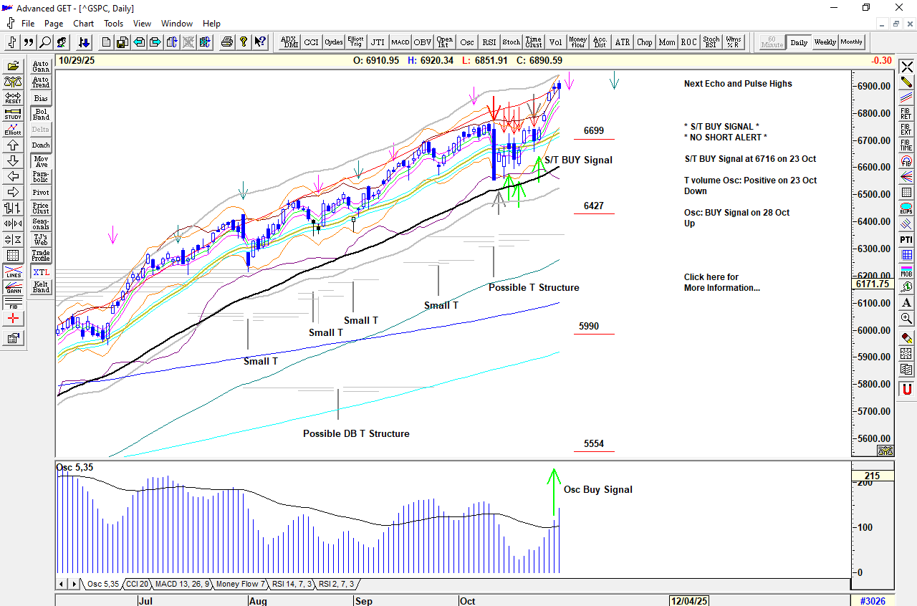The image size is (917, 606).
Task: Click the MACD indicator toolbar button
Action: coord(400,42)
